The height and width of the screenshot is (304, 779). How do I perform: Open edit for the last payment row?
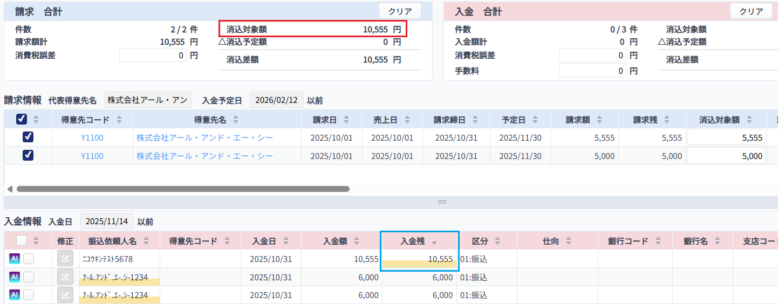(x=65, y=295)
